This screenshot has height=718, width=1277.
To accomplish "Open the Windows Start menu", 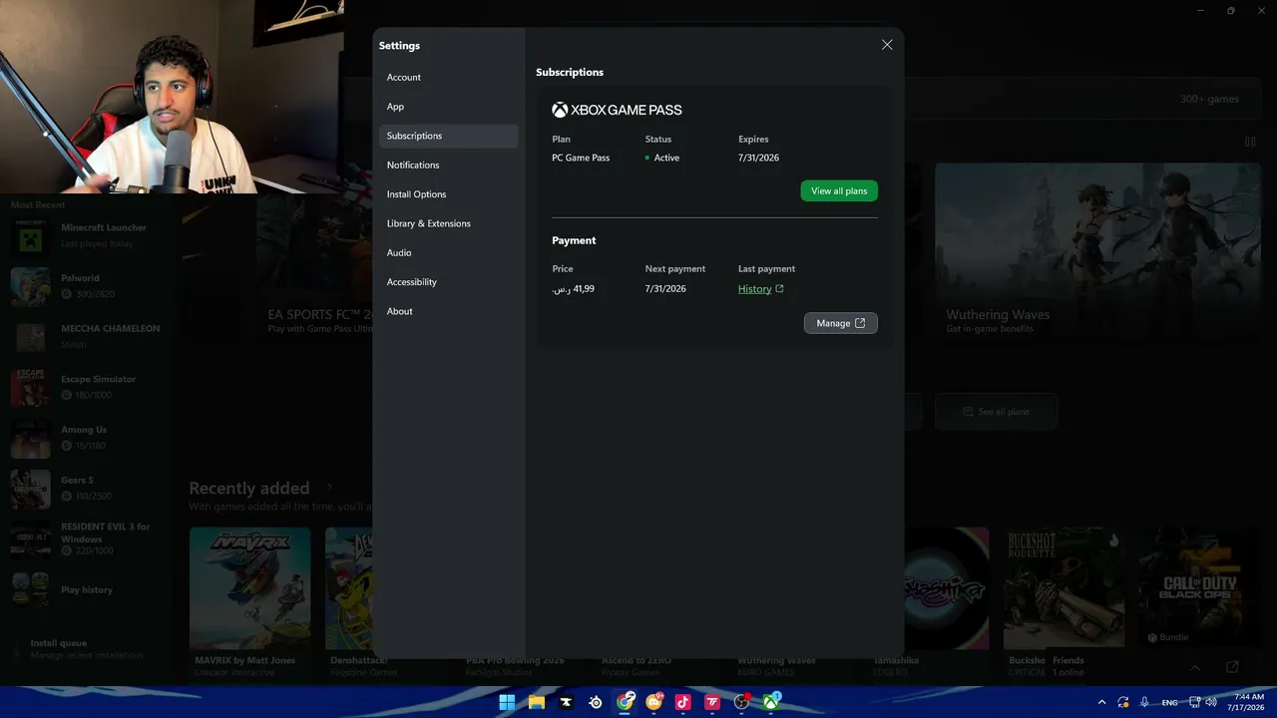I will coord(507,702).
